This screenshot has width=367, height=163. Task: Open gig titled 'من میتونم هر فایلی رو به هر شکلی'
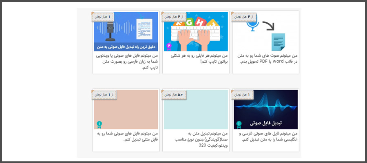click(x=199, y=59)
